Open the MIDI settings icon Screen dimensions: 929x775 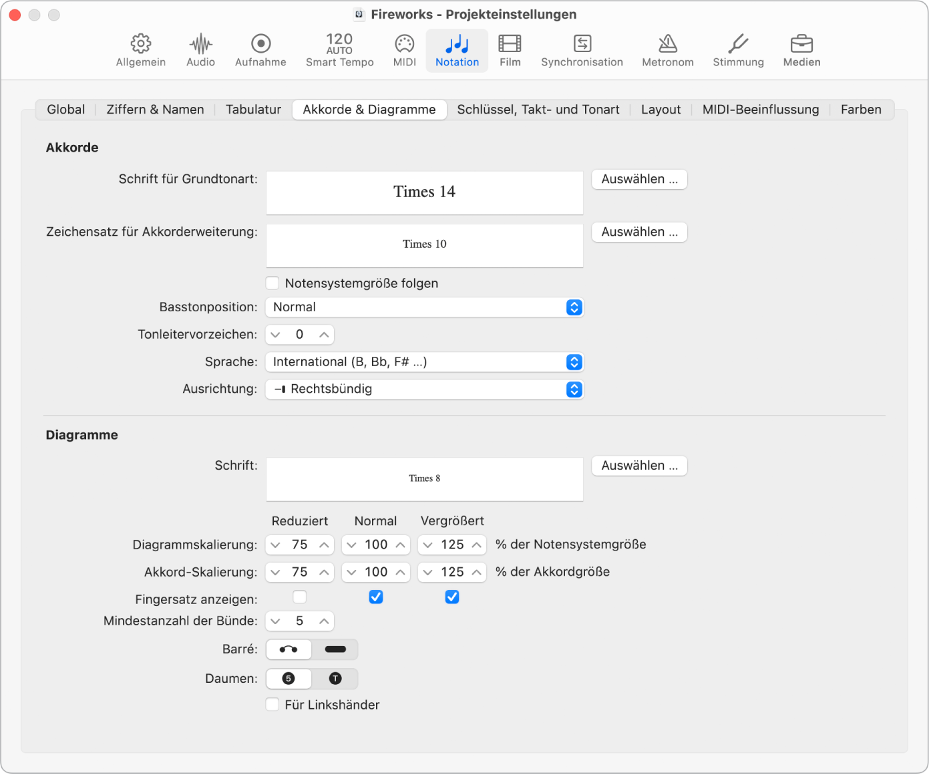click(x=404, y=49)
